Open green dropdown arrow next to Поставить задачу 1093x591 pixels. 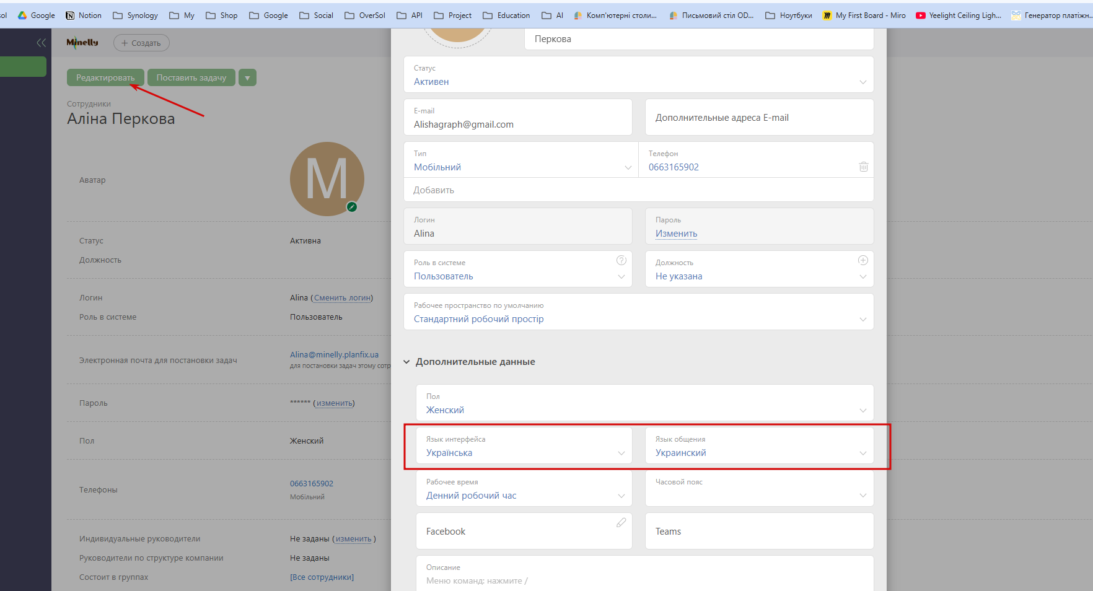coord(247,77)
